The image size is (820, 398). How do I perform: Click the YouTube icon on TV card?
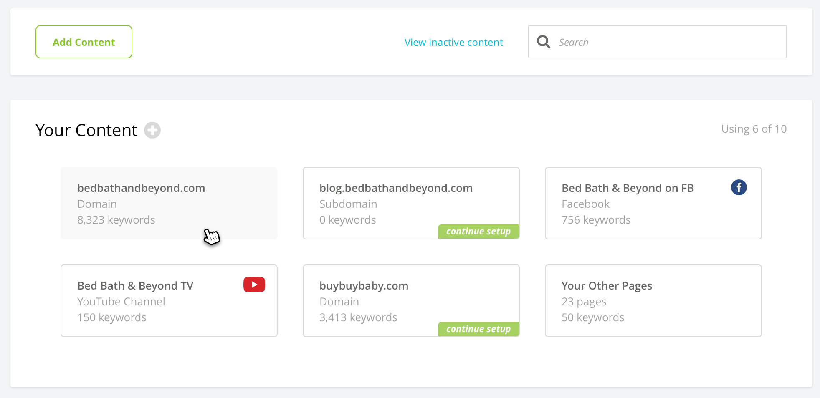(x=254, y=285)
